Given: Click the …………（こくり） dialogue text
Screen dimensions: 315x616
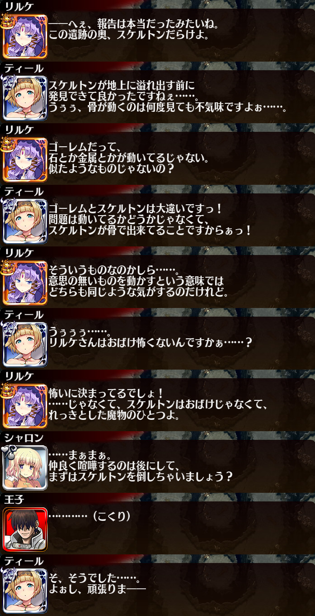Looking at the screenshot, I should (89, 517).
